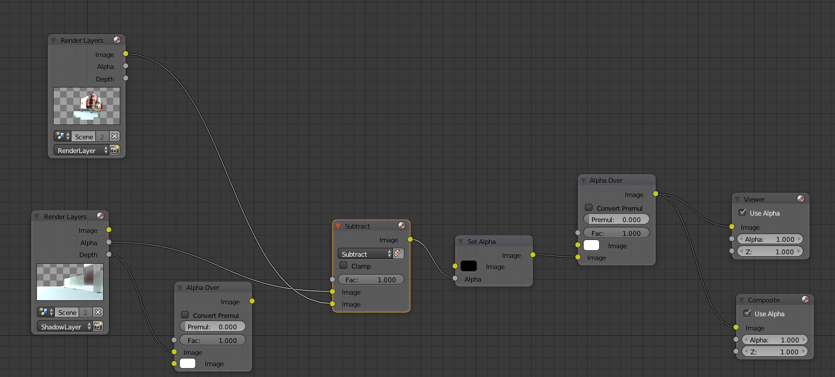This screenshot has width=835, height=377.
Task: Click the Fac slider in Subtract node
Action: click(371, 279)
